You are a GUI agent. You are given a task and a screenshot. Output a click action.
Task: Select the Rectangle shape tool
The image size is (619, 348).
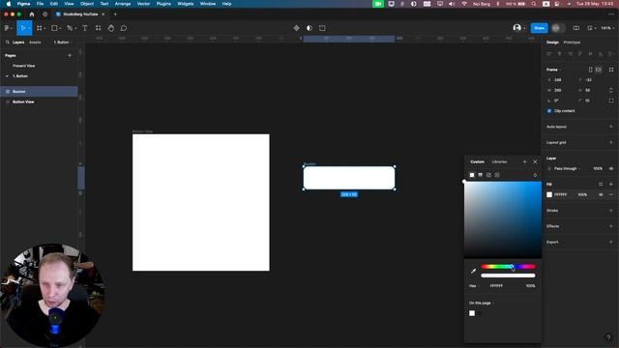54,28
